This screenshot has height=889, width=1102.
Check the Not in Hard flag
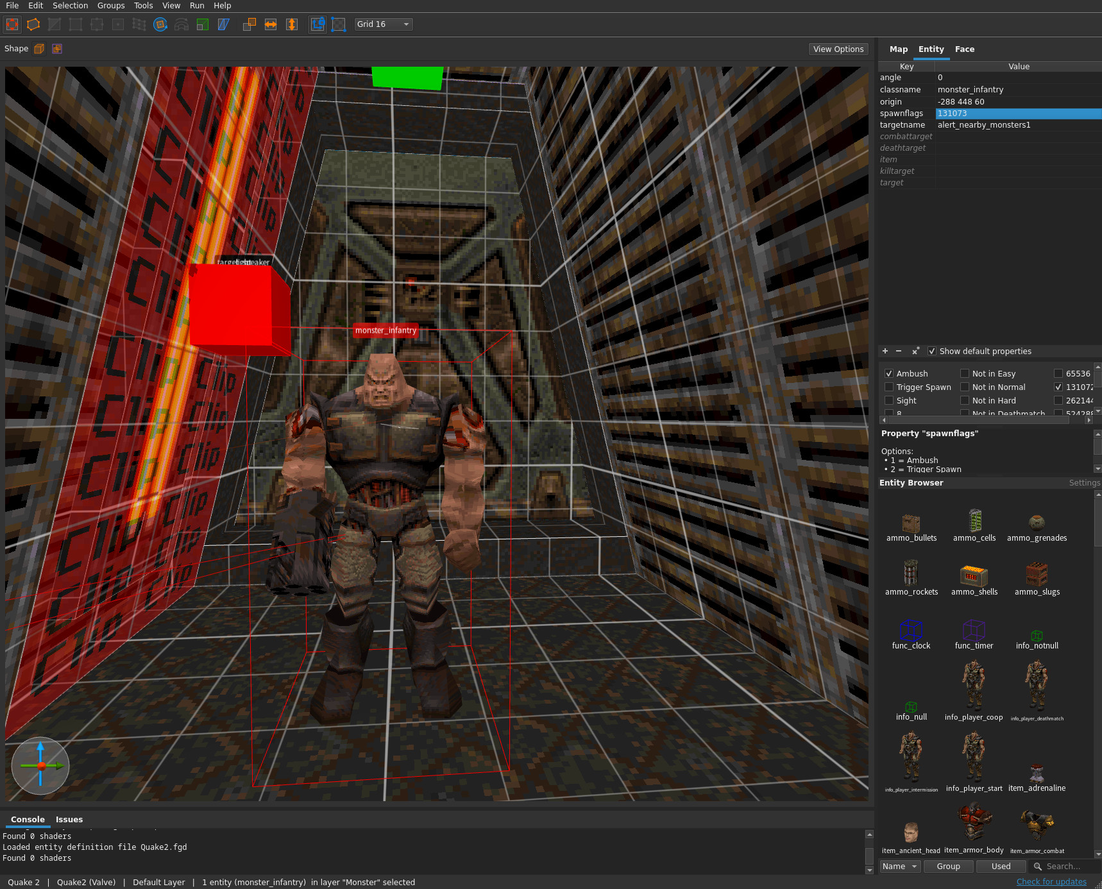(965, 400)
